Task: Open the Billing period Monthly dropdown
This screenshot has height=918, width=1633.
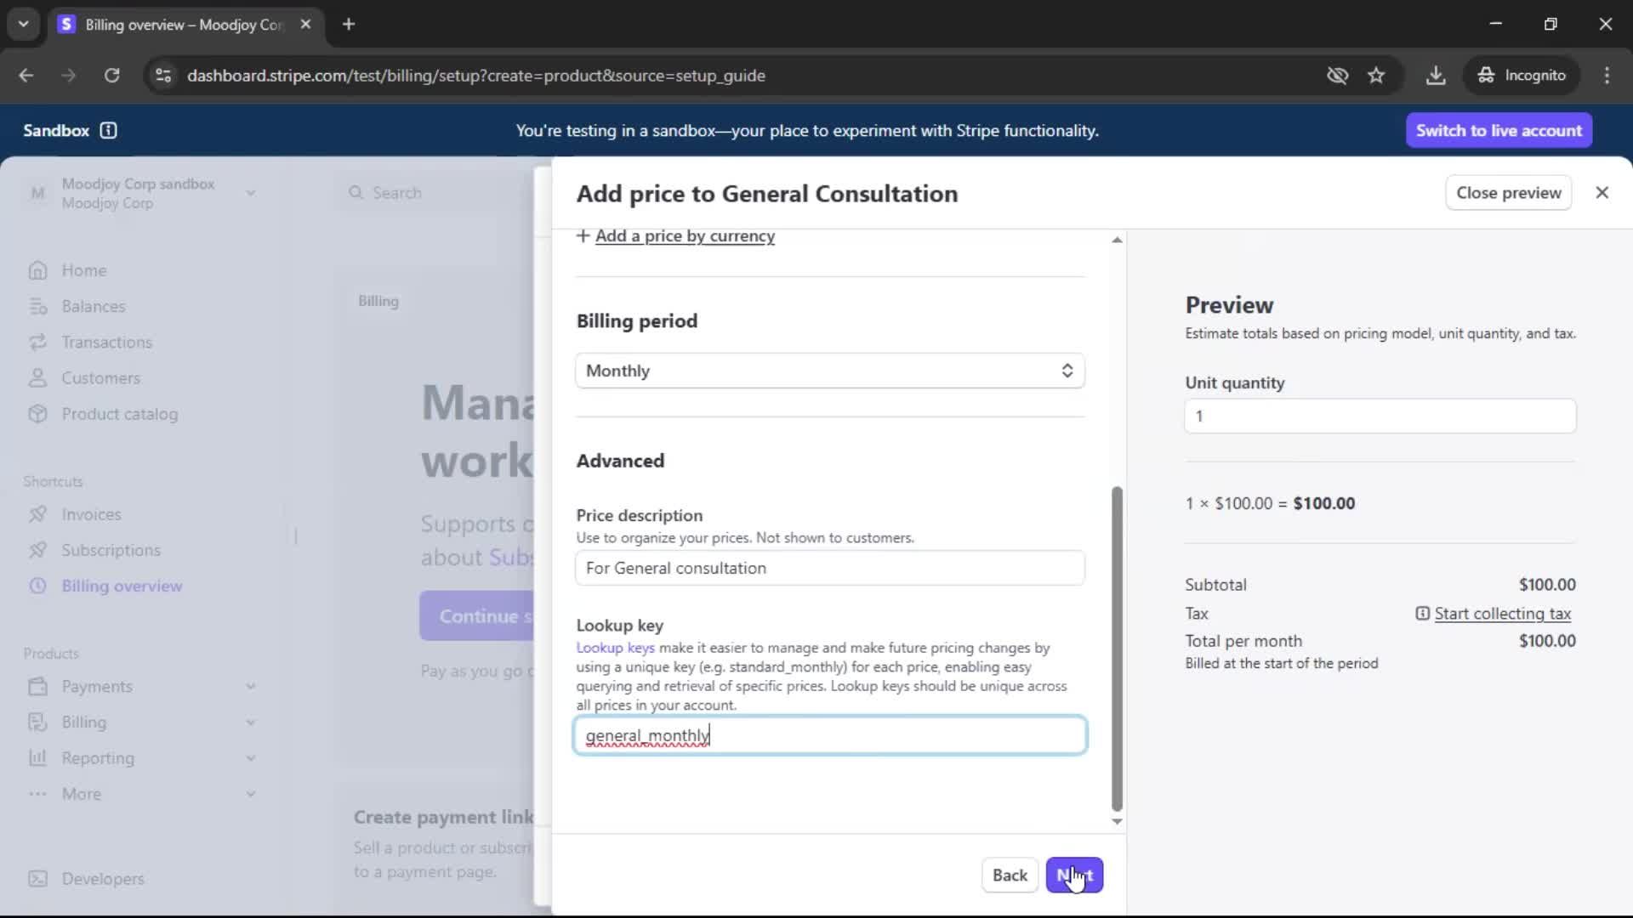Action: (829, 371)
